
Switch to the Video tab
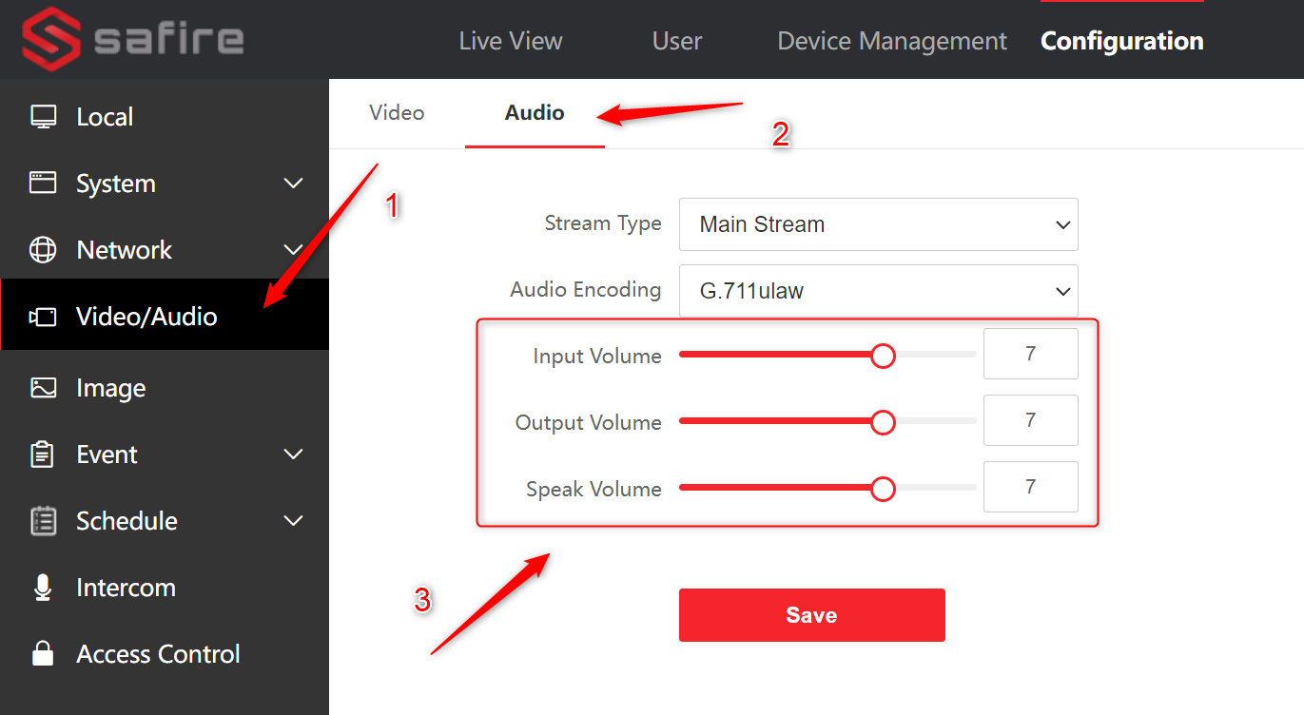(x=397, y=112)
